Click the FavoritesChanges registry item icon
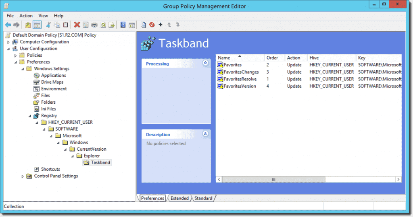Image resolution: width=413 pixels, height=217 pixels. [220, 72]
